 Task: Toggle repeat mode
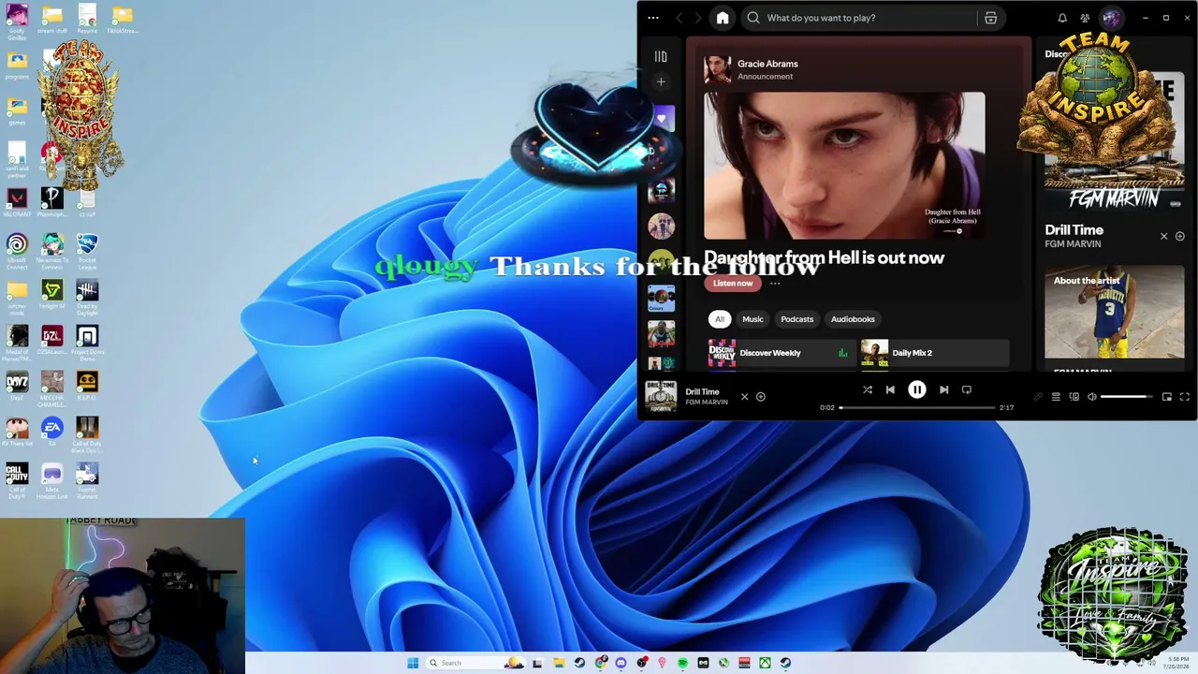[967, 389]
